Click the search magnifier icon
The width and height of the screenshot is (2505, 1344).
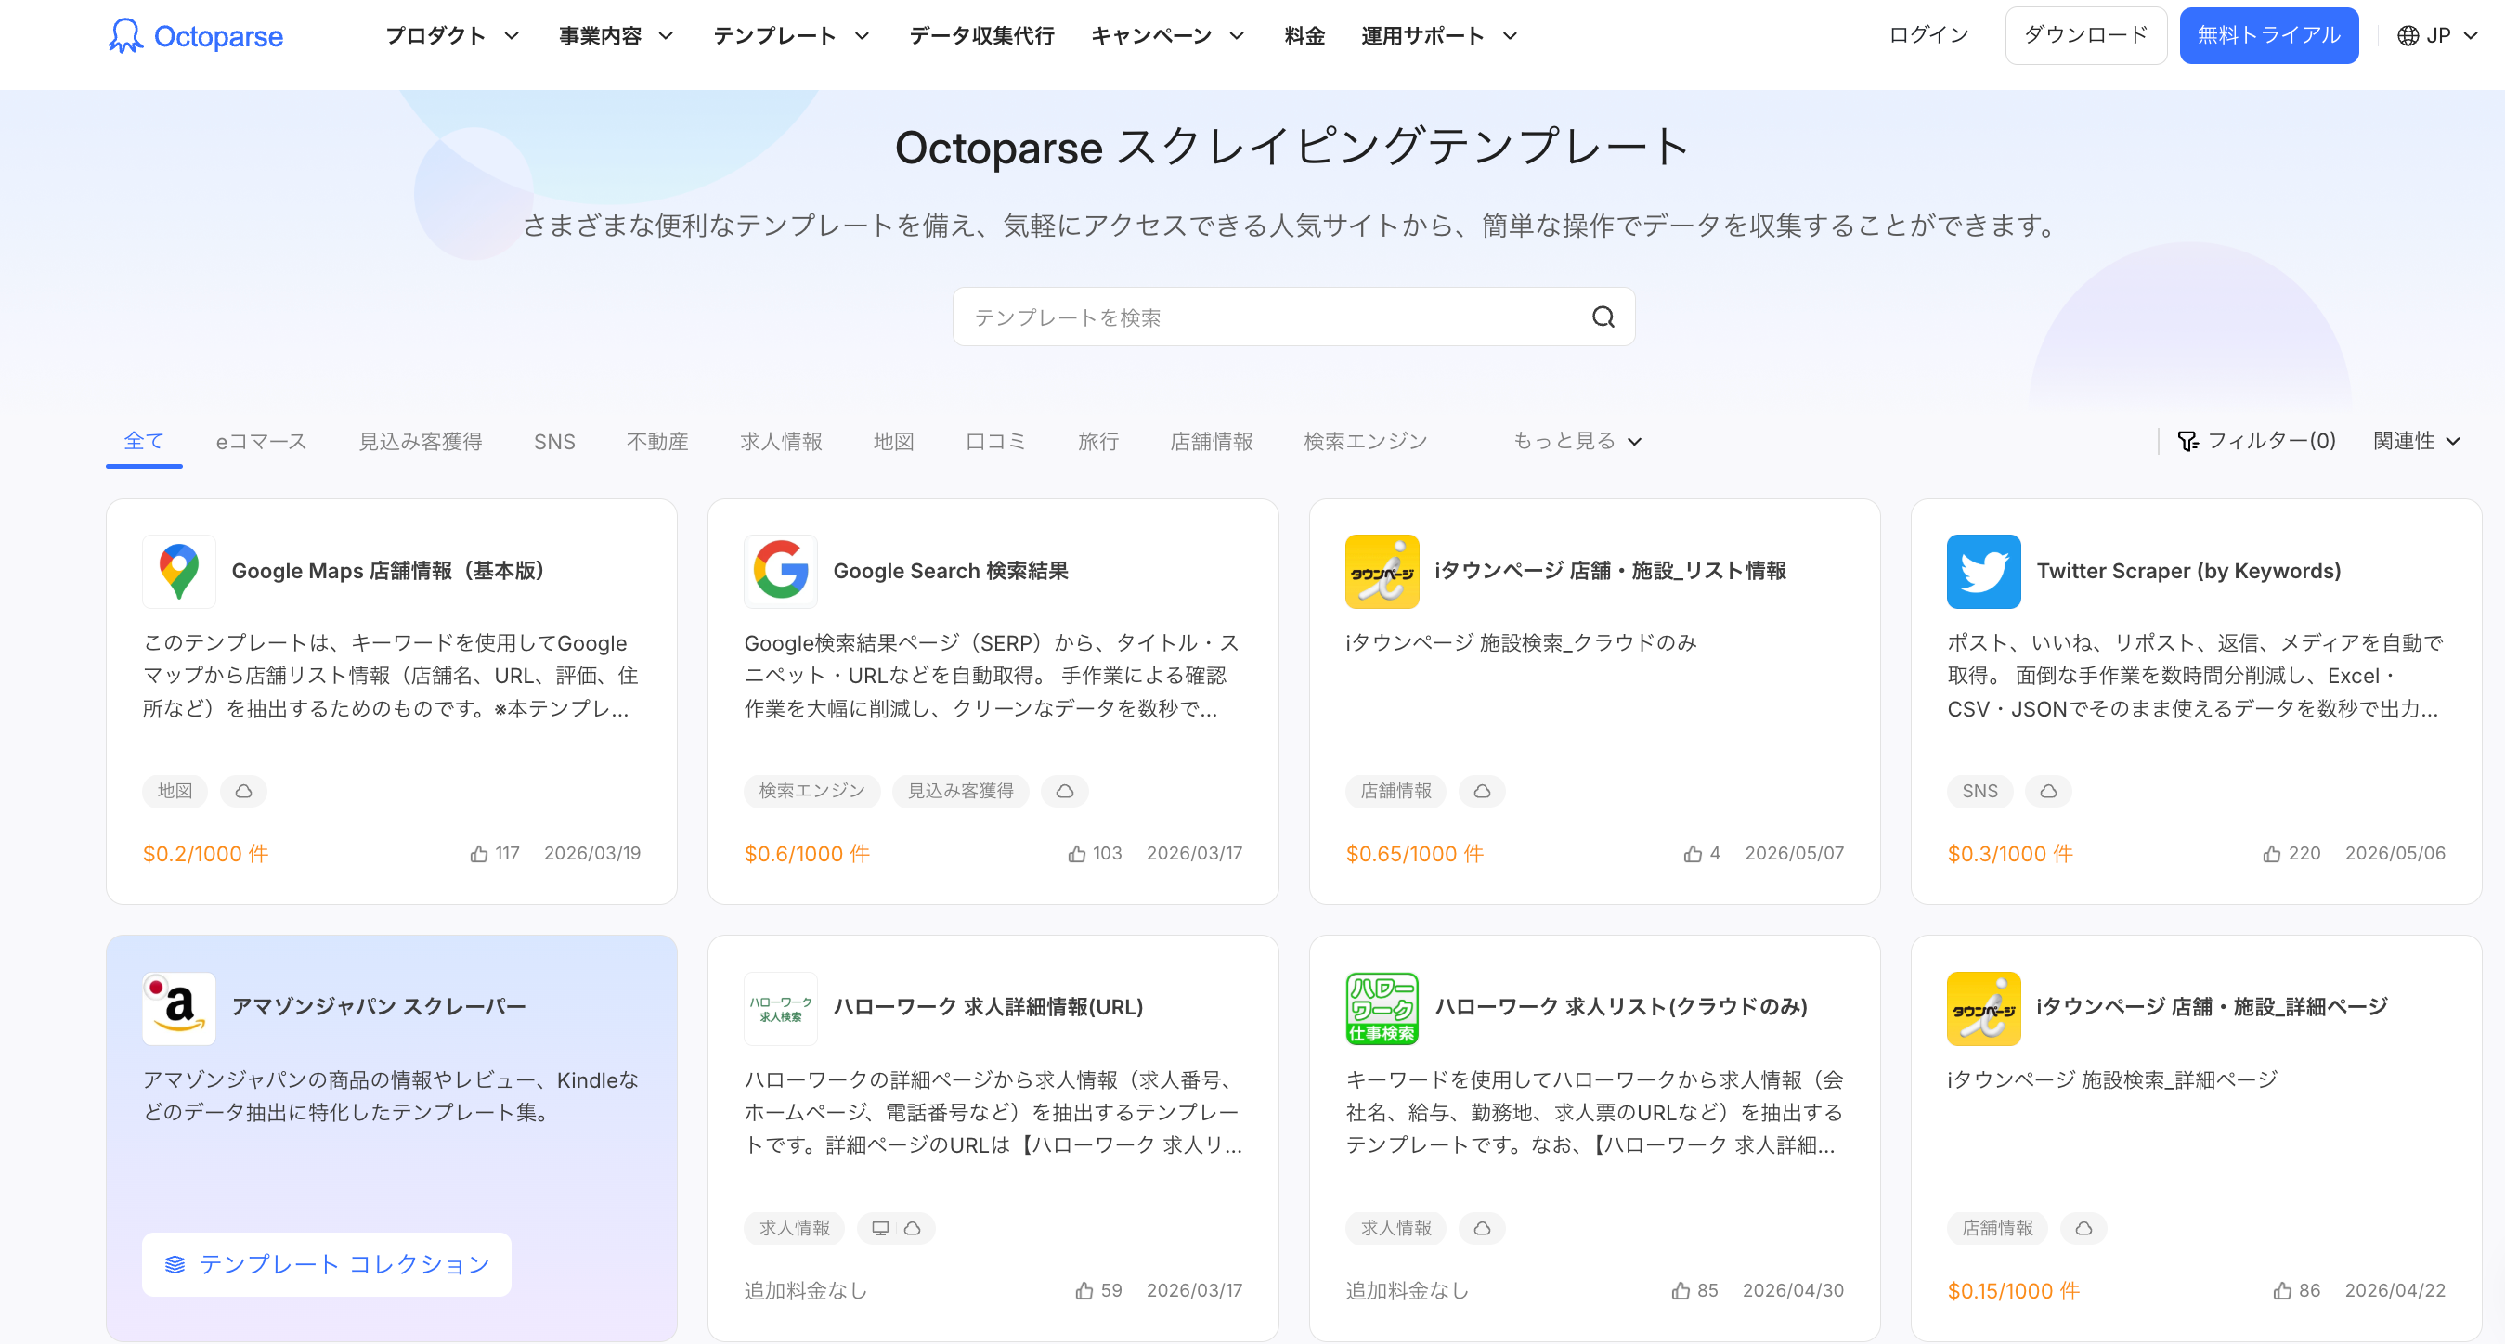coord(1603,317)
